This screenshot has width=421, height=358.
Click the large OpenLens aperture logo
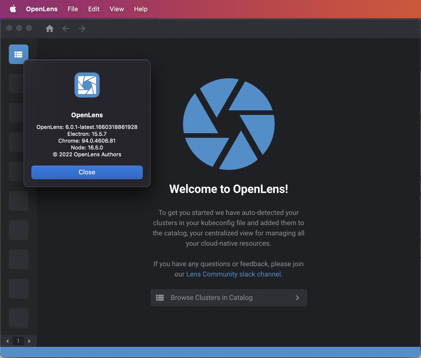coord(229,123)
